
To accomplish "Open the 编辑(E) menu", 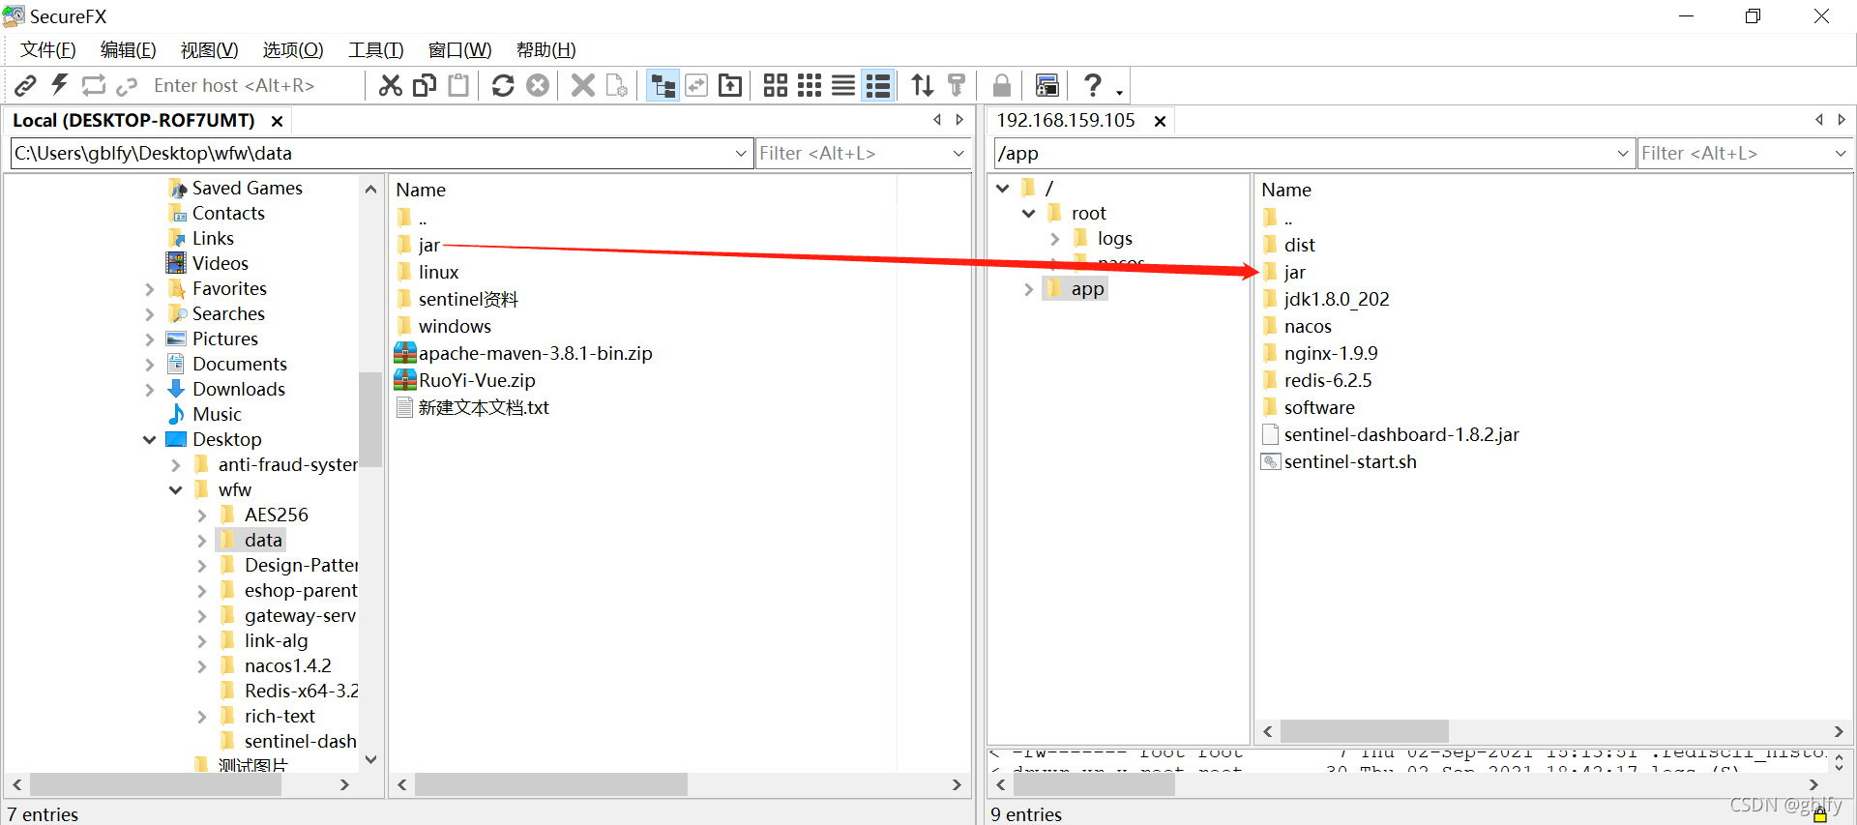I will (x=129, y=50).
